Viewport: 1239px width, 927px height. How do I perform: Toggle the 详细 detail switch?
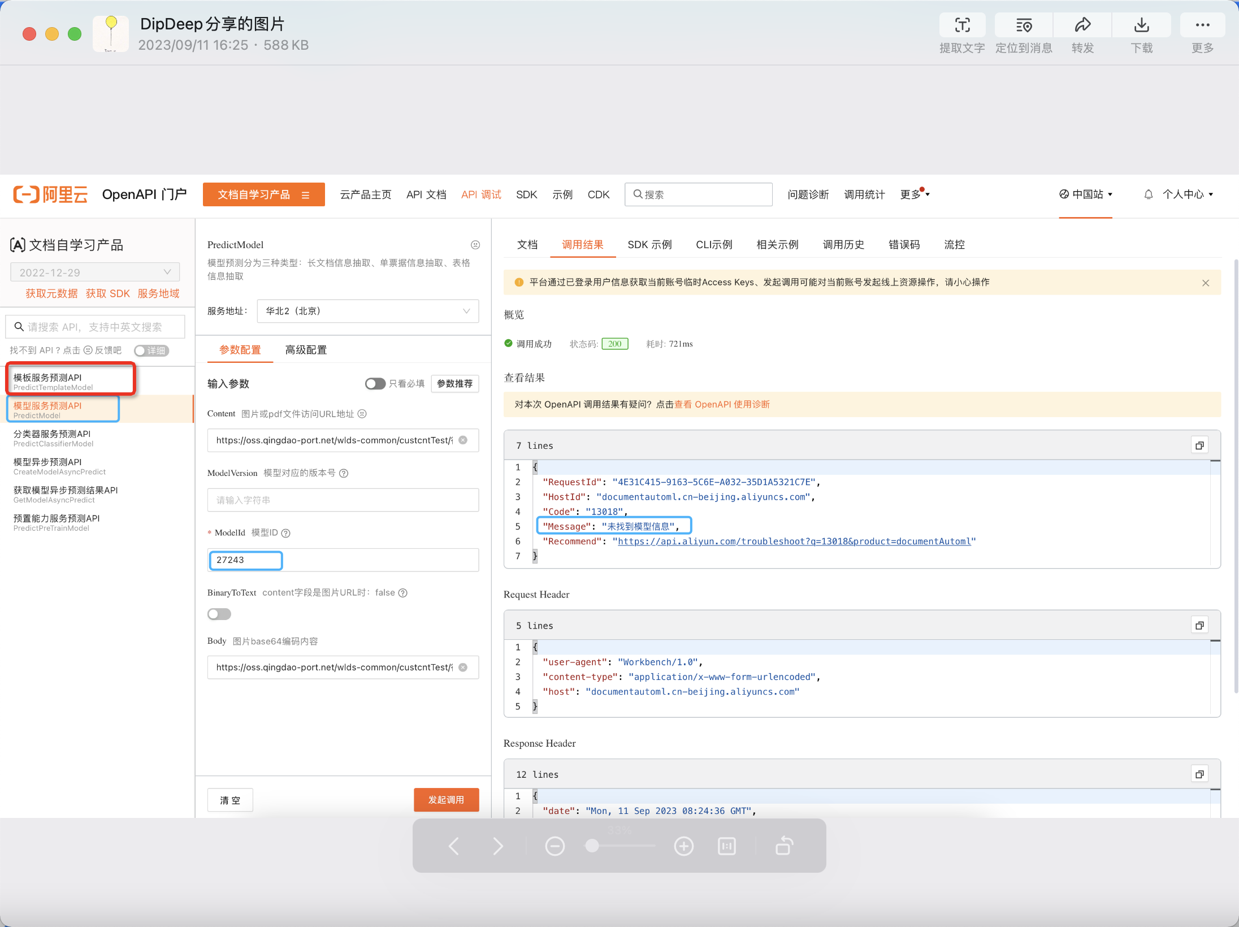[151, 350]
